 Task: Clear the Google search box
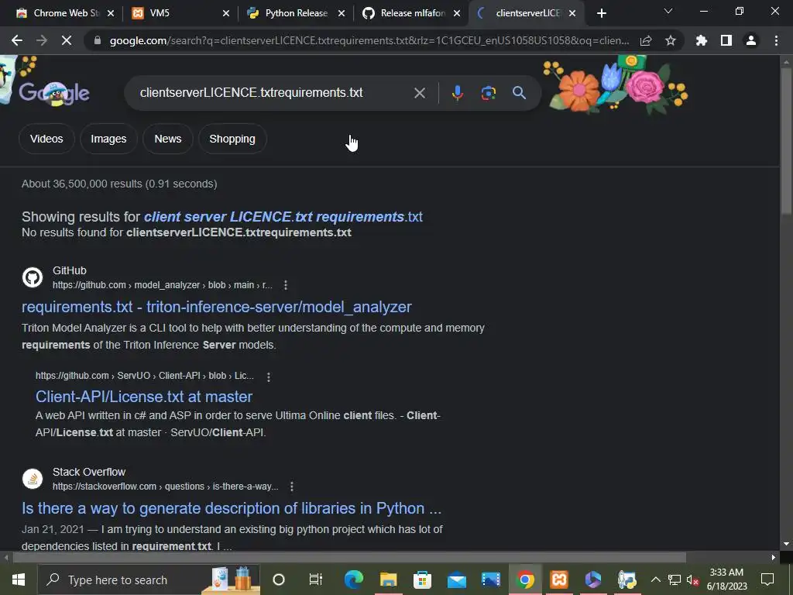(x=420, y=93)
